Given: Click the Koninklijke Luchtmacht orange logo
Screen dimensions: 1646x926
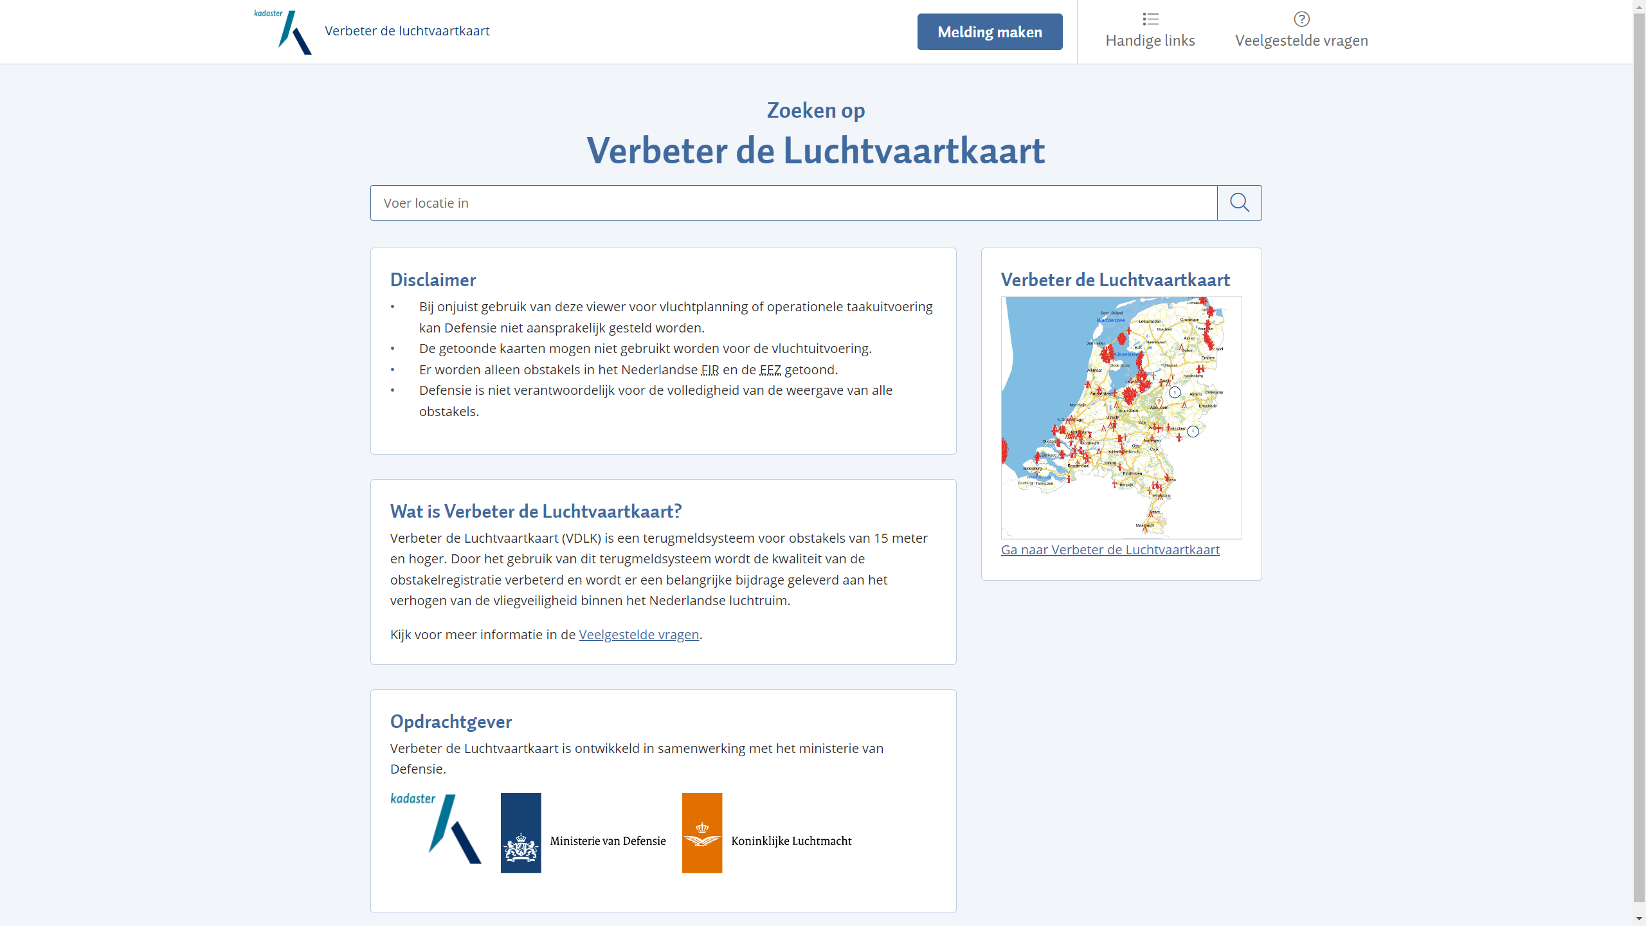Looking at the screenshot, I should (702, 833).
